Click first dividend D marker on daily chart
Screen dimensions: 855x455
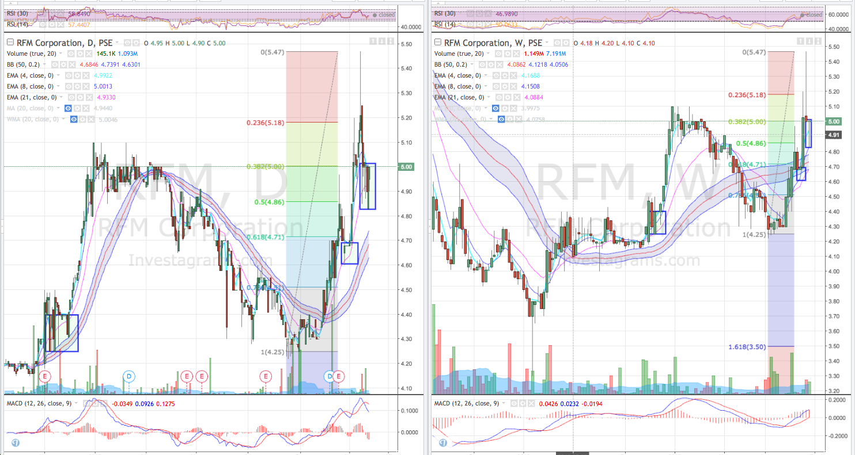[x=130, y=376]
